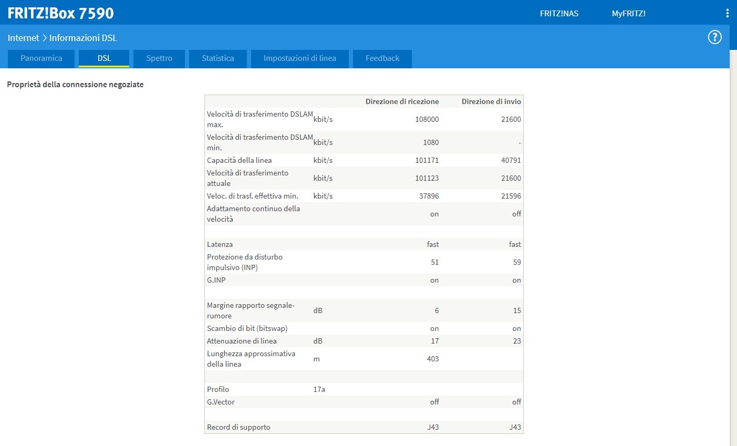Click the 403 line length value
Screen dimensions: 737x446
click(x=432, y=359)
